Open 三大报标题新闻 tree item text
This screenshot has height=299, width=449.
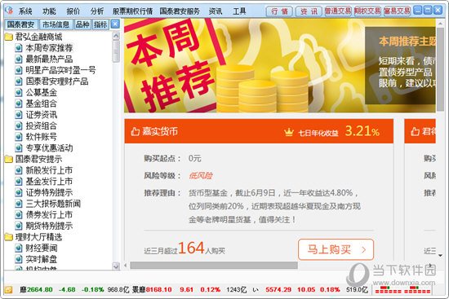(x=53, y=204)
